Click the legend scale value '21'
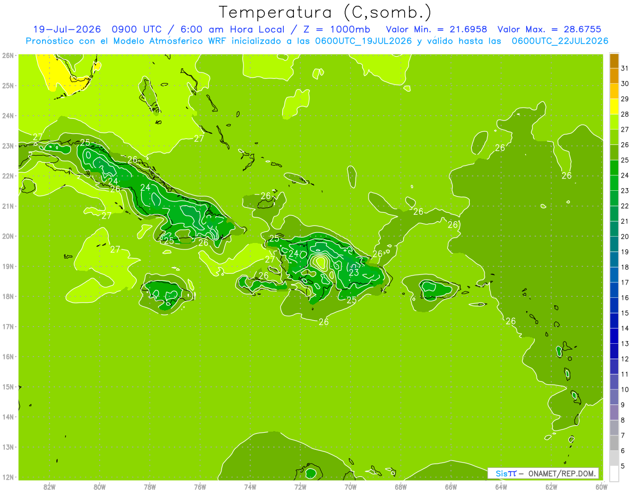 click(x=625, y=221)
